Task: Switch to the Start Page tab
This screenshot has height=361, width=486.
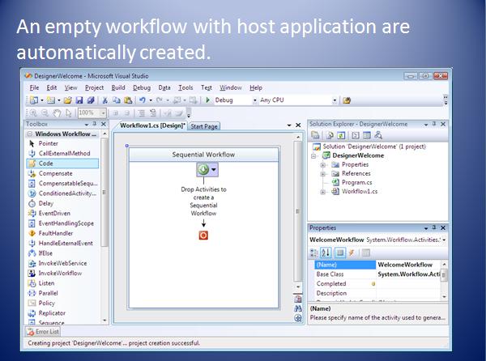Action: (205, 126)
